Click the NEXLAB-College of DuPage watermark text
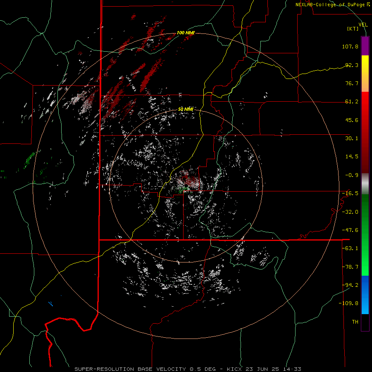 coord(333,5)
